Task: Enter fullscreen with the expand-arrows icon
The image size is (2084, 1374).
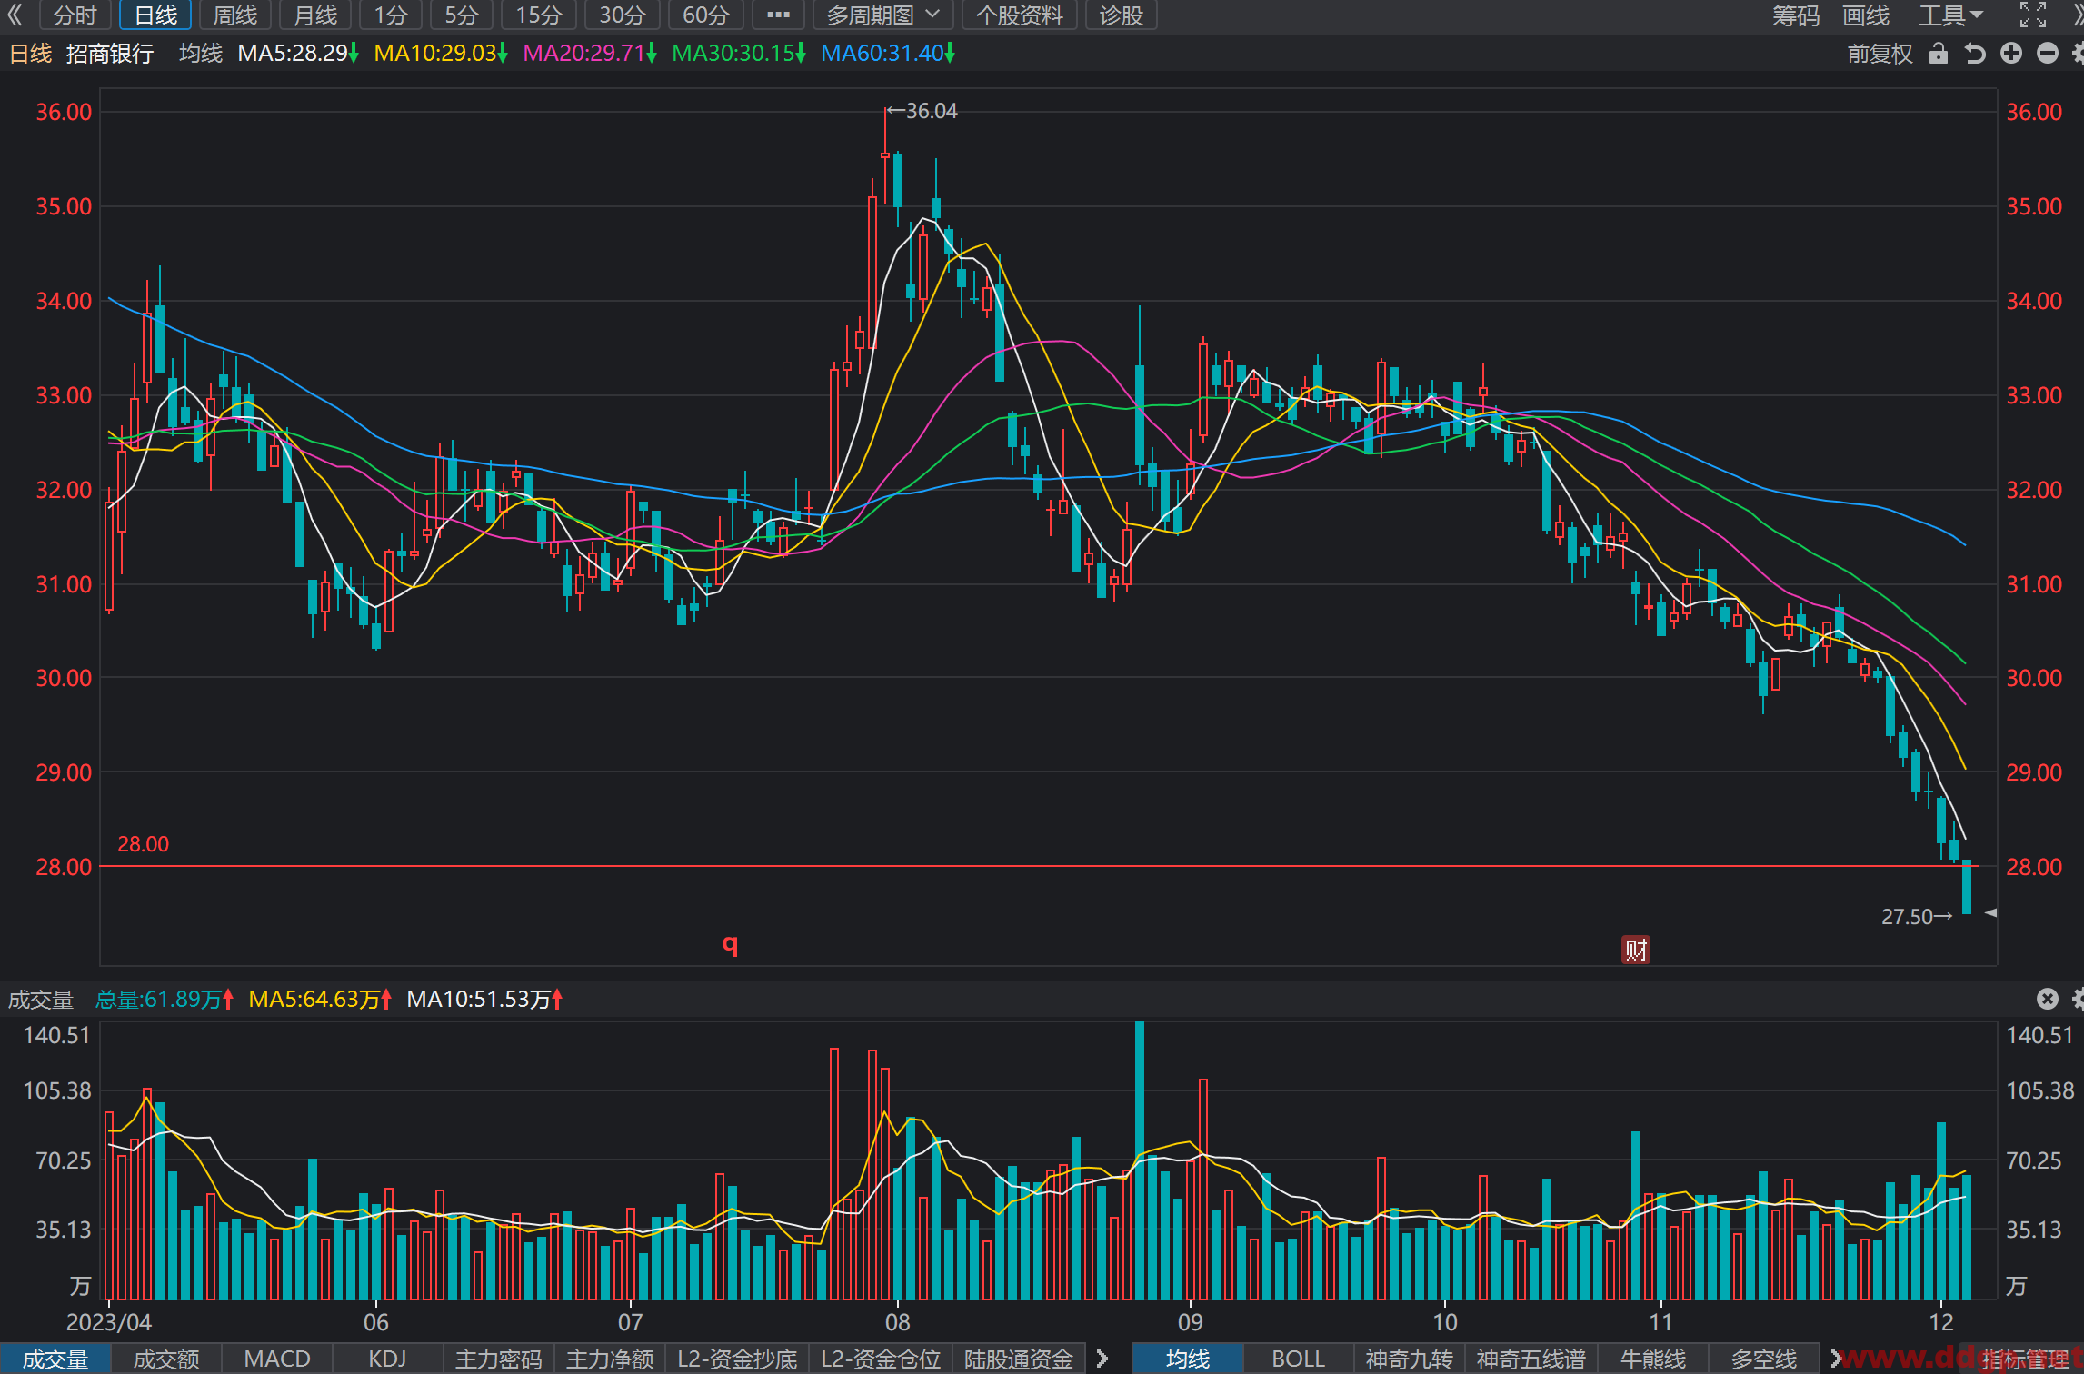Action: click(x=2033, y=15)
